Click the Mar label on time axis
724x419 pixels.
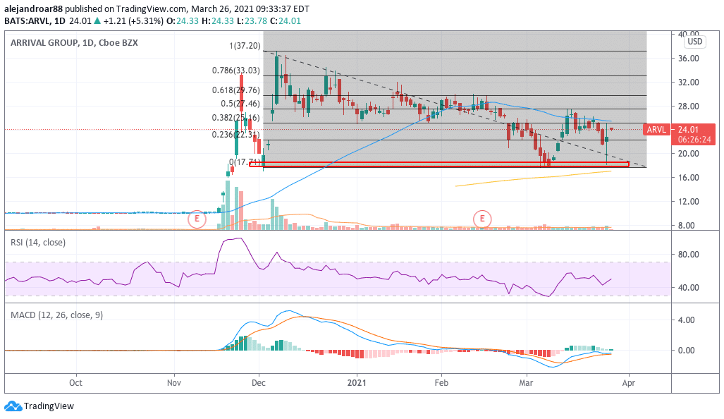527,383
